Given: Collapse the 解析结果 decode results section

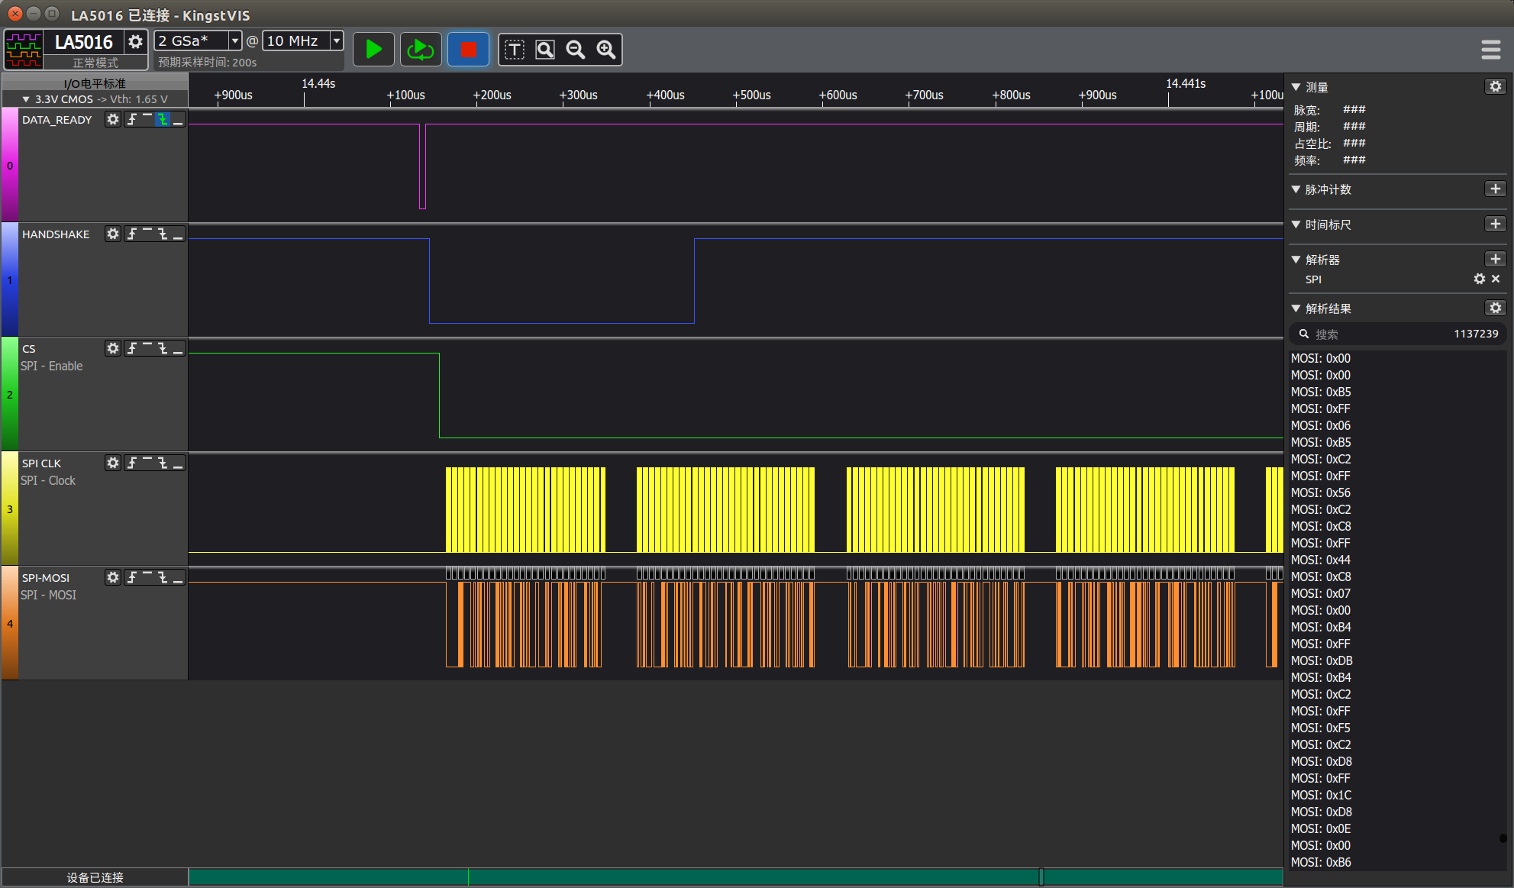Looking at the screenshot, I should (1296, 308).
